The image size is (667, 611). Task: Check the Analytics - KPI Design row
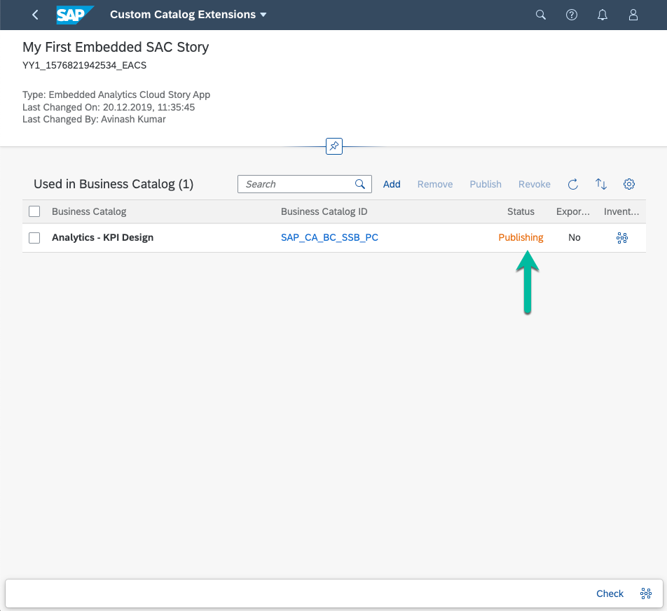pyautogui.click(x=34, y=238)
